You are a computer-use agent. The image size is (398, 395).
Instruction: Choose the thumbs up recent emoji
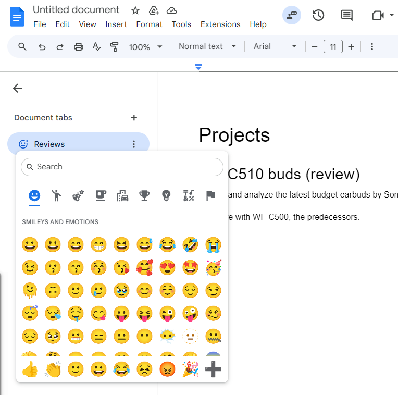point(30,369)
